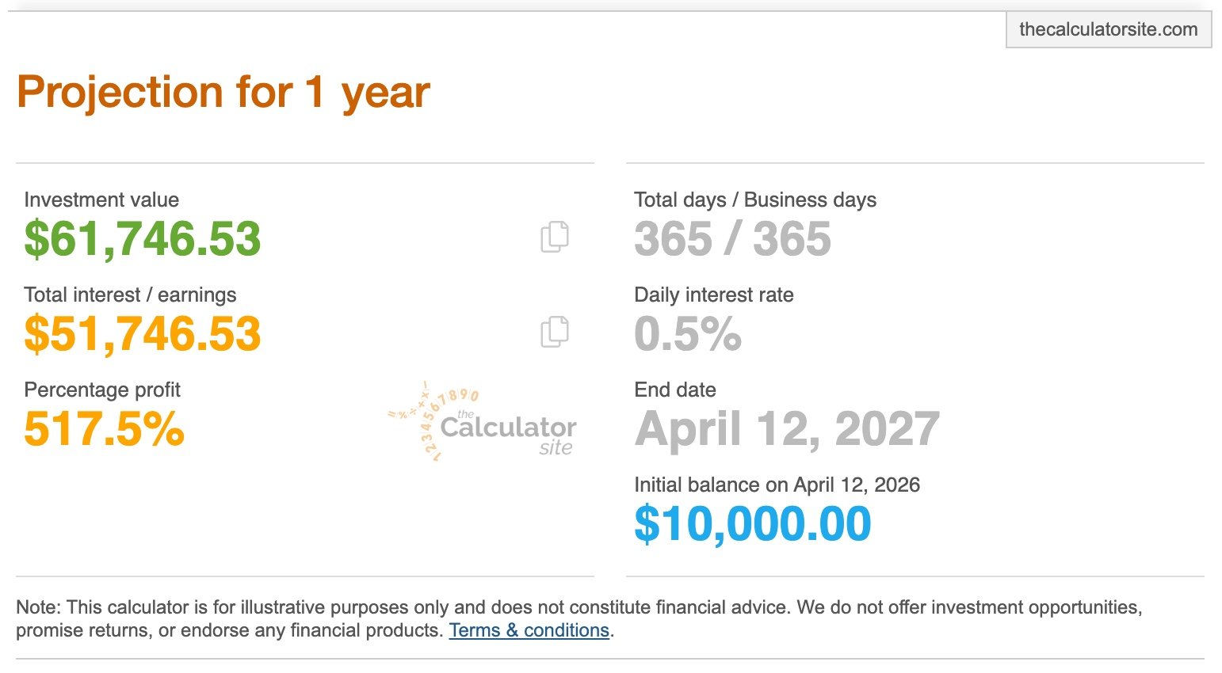
Task: Click the clipboard icon in the left column bottom
Action: [555, 332]
